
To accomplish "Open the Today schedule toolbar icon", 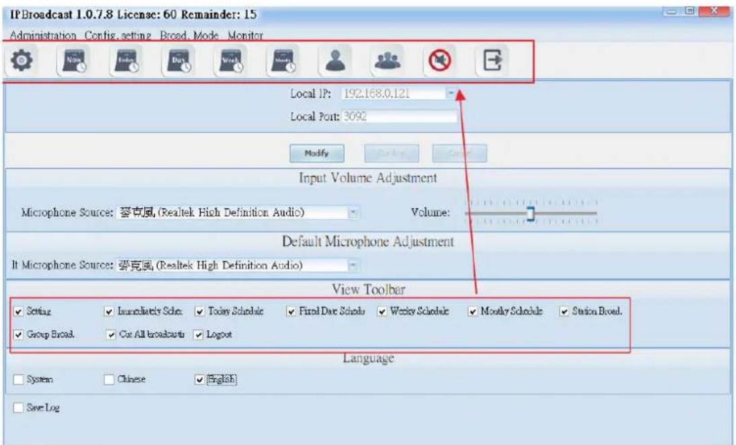I will pyautogui.click(x=127, y=60).
